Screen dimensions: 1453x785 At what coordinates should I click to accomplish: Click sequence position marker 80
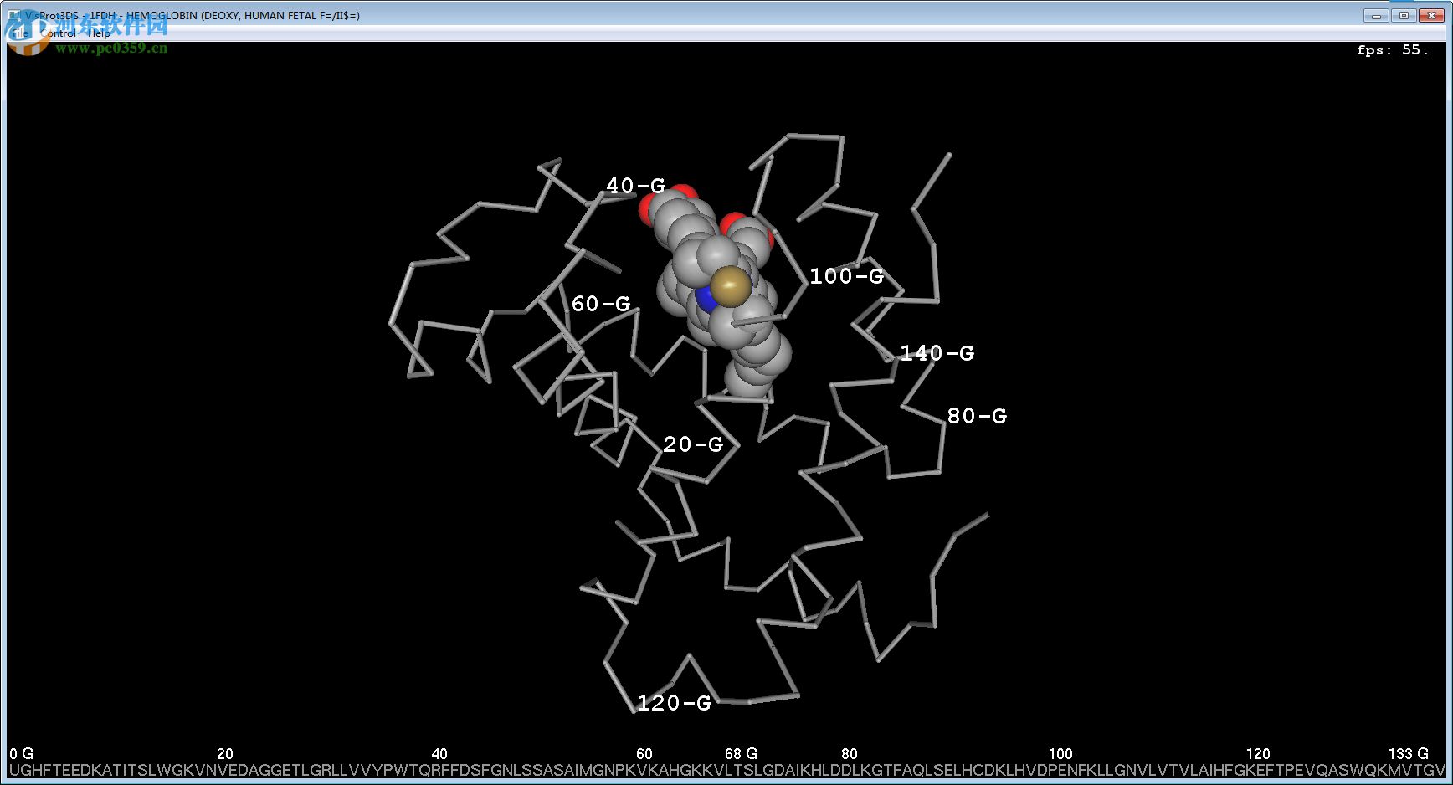pos(850,754)
